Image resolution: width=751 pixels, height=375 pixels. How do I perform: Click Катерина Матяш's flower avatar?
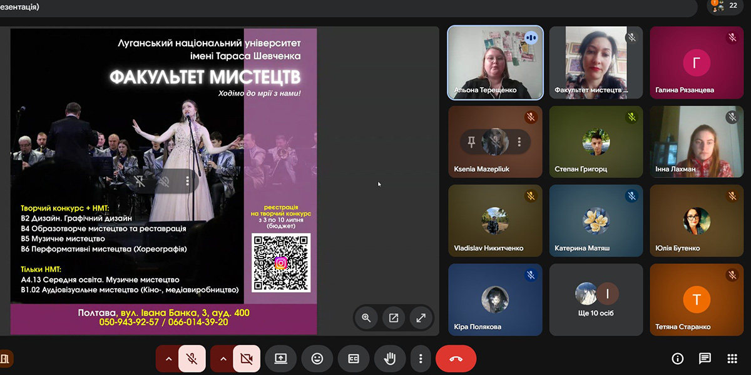click(596, 221)
